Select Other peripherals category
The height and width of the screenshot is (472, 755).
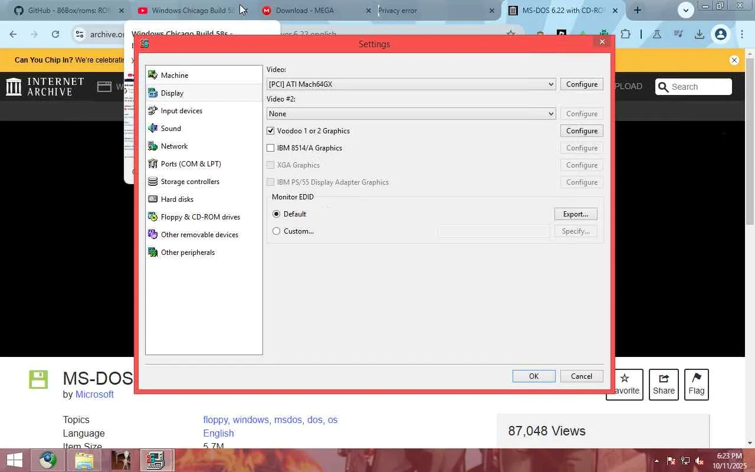point(203,252)
